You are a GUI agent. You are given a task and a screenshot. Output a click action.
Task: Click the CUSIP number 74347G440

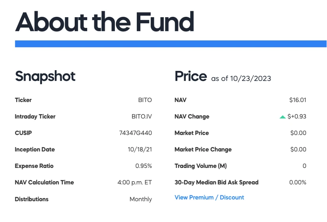tap(135, 133)
